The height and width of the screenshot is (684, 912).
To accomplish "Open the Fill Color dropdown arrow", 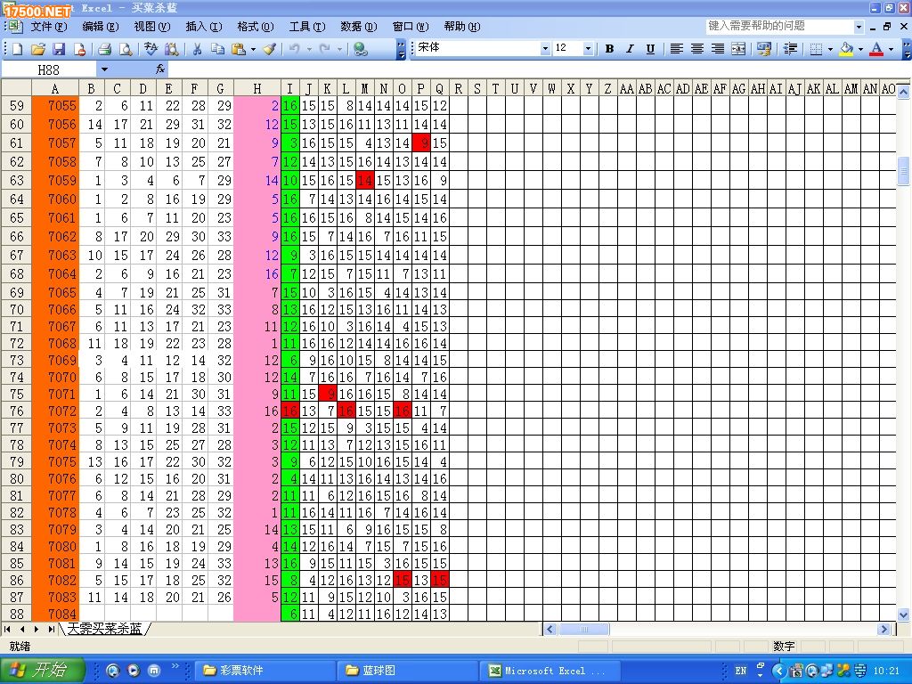I will coord(861,49).
